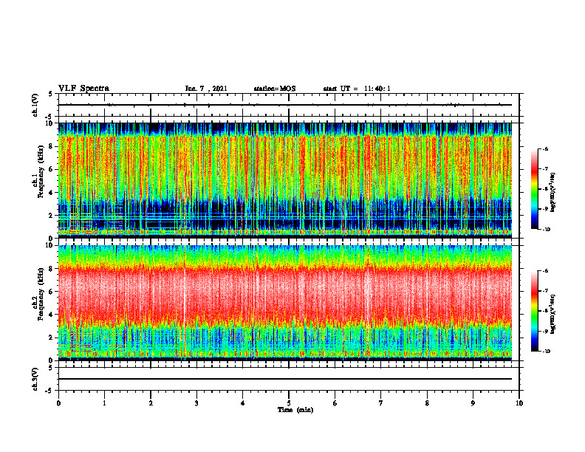Click the "-5" tick on the ch.3(V) axis

50,391
